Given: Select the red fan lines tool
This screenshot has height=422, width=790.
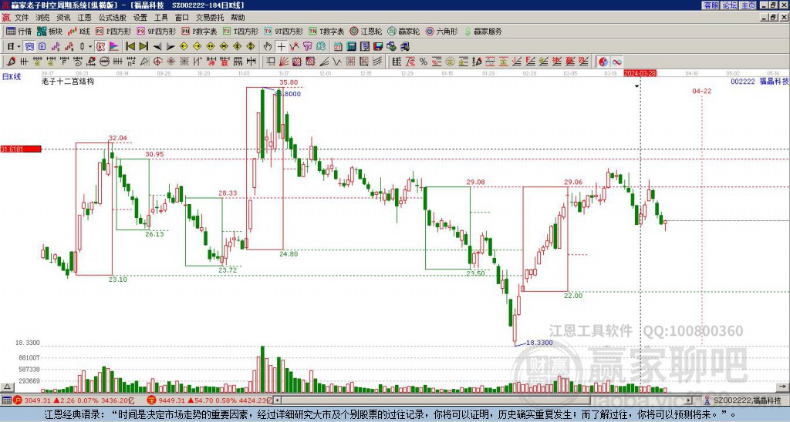Looking at the screenshot, I should [283, 62].
